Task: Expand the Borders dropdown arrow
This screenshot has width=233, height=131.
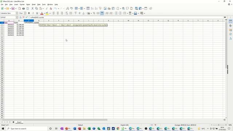Action: pyautogui.click(x=127, y=13)
